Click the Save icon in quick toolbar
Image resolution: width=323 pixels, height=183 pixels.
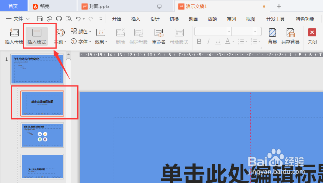click(x=40, y=19)
